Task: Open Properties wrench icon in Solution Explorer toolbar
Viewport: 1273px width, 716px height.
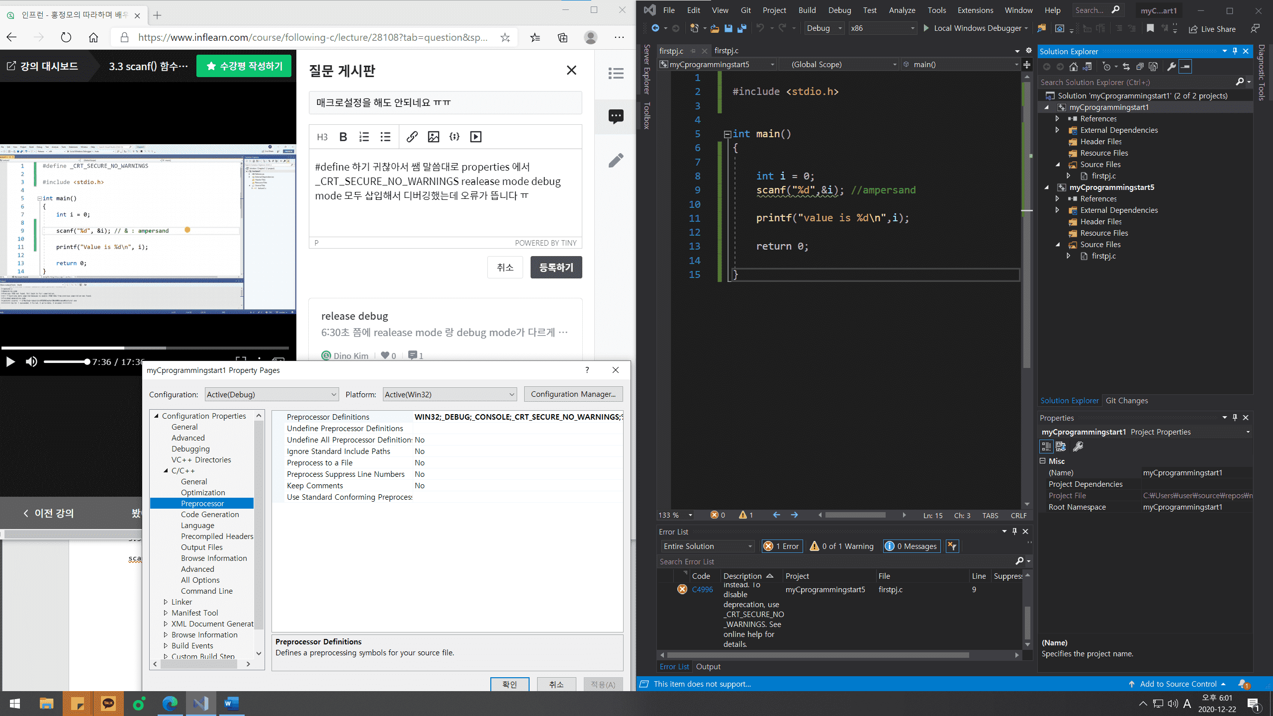Action: click(x=1171, y=67)
